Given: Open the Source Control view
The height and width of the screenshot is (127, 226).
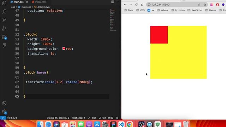Looking at the screenshot, I should click(4, 20).
